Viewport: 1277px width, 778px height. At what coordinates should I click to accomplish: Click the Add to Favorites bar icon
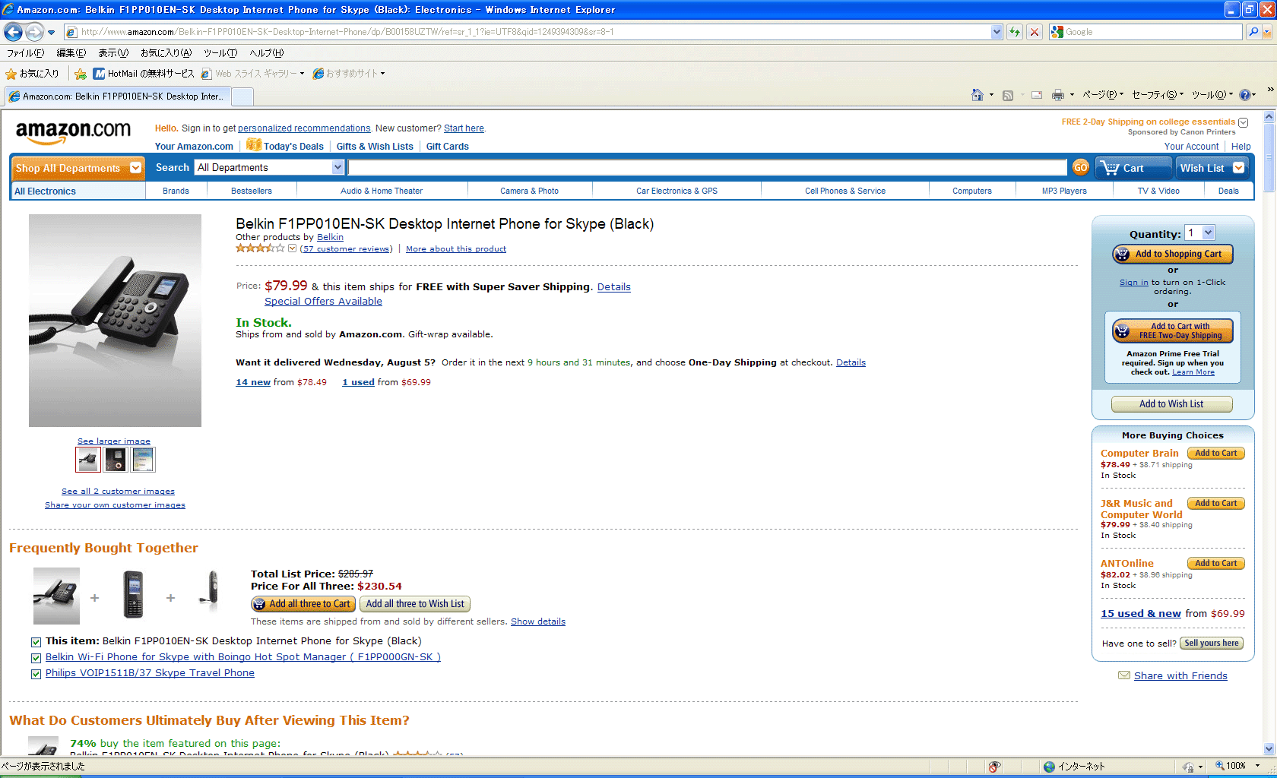click(80, 74)
